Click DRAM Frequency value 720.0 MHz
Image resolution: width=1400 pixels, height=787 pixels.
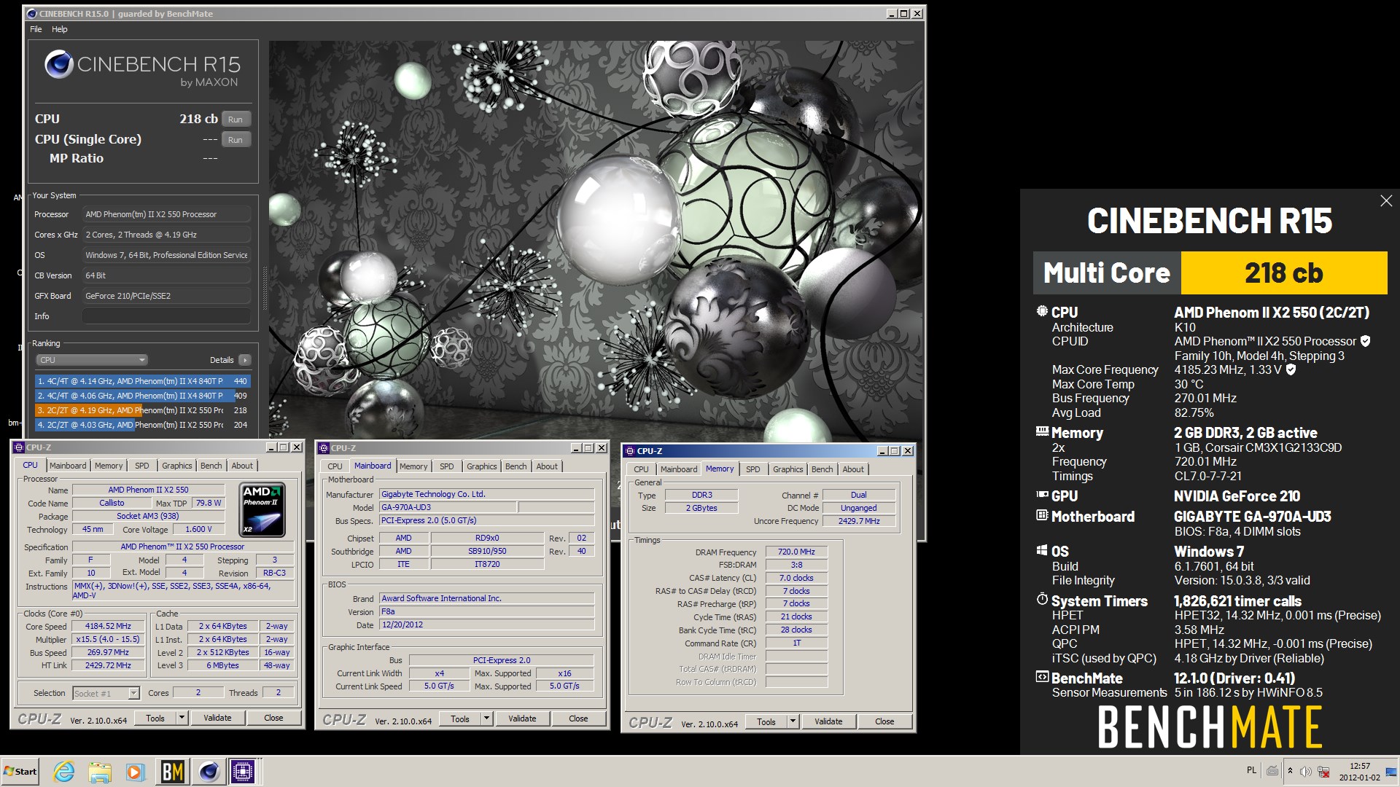tap(796, 552)
